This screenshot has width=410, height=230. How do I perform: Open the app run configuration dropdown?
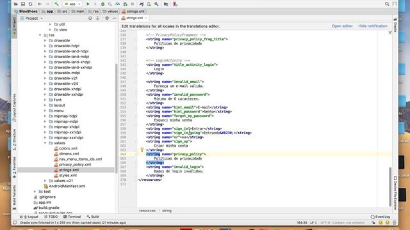click(72, 4)
